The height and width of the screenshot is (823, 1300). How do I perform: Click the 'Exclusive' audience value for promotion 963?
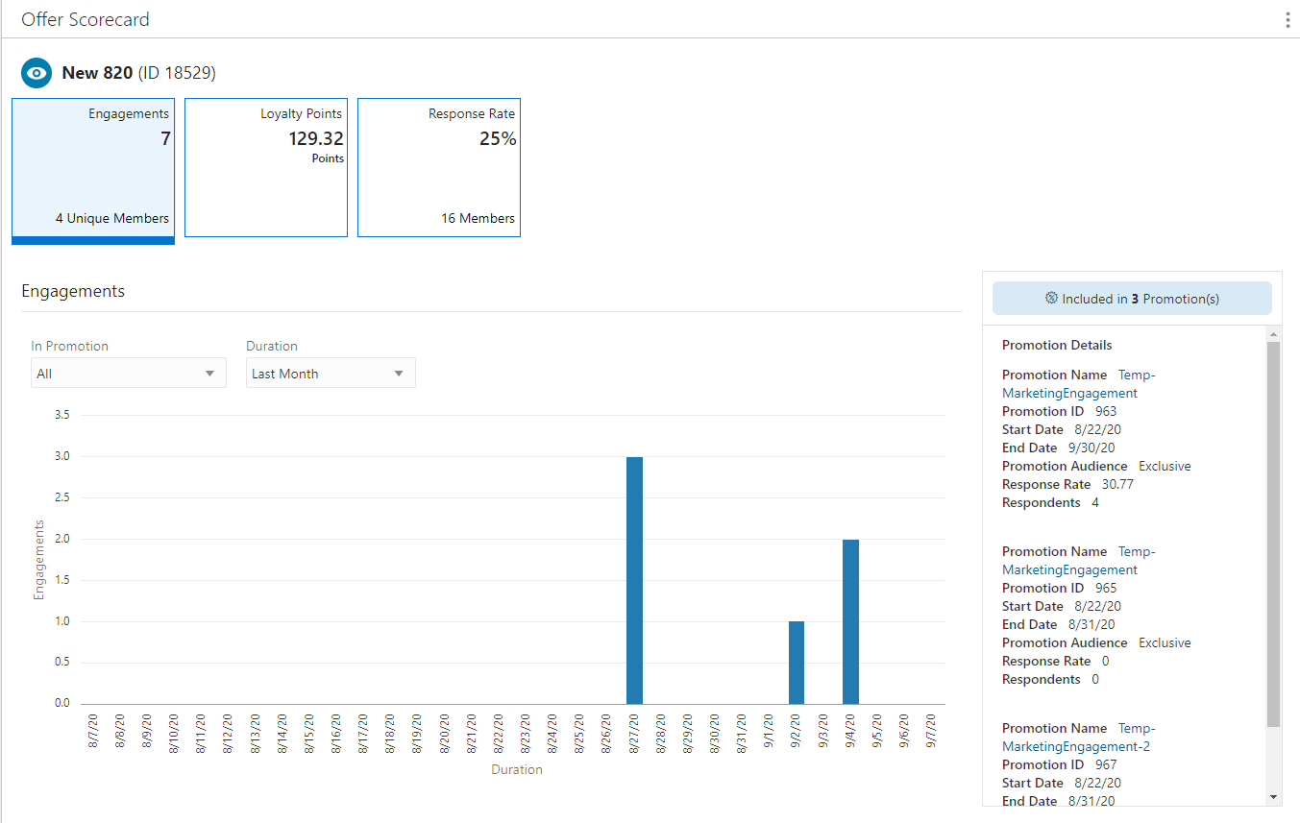pyautogui.click(x=1165, y=466)
